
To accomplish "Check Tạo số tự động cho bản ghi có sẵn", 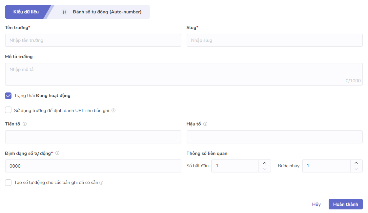I will (8, 183).
